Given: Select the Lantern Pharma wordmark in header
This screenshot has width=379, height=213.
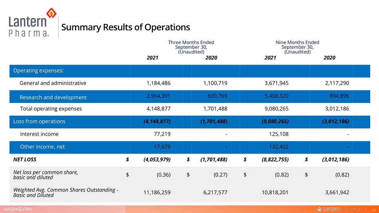Looking at the screenshot, I should (x=28, y=26).
